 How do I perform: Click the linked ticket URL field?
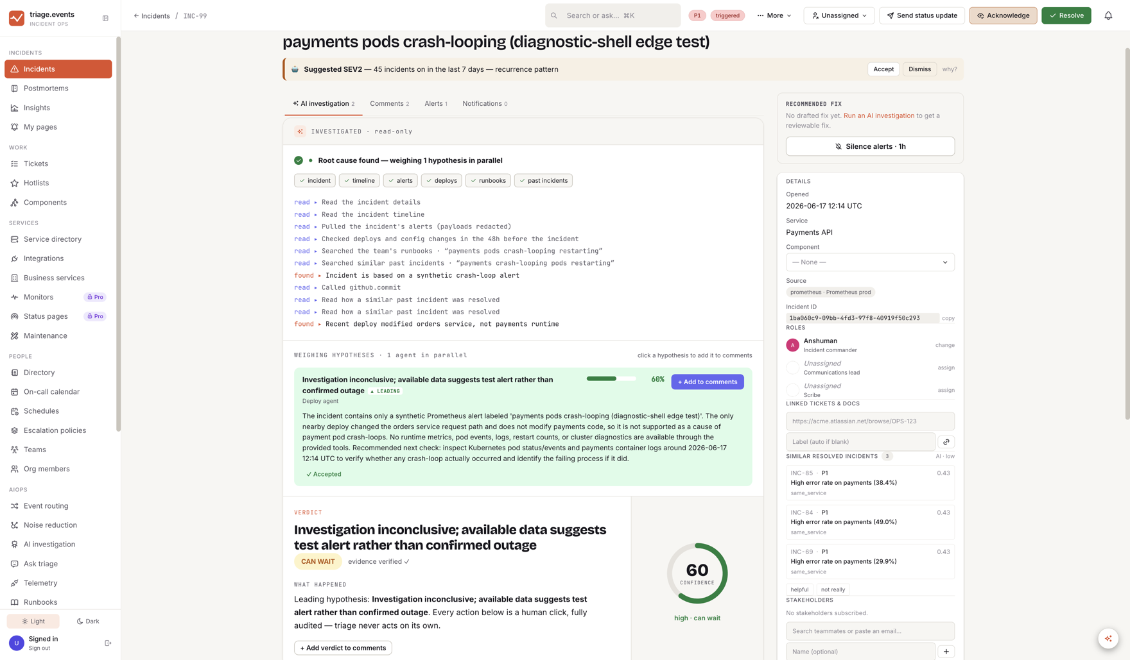[x=870, y=421]
